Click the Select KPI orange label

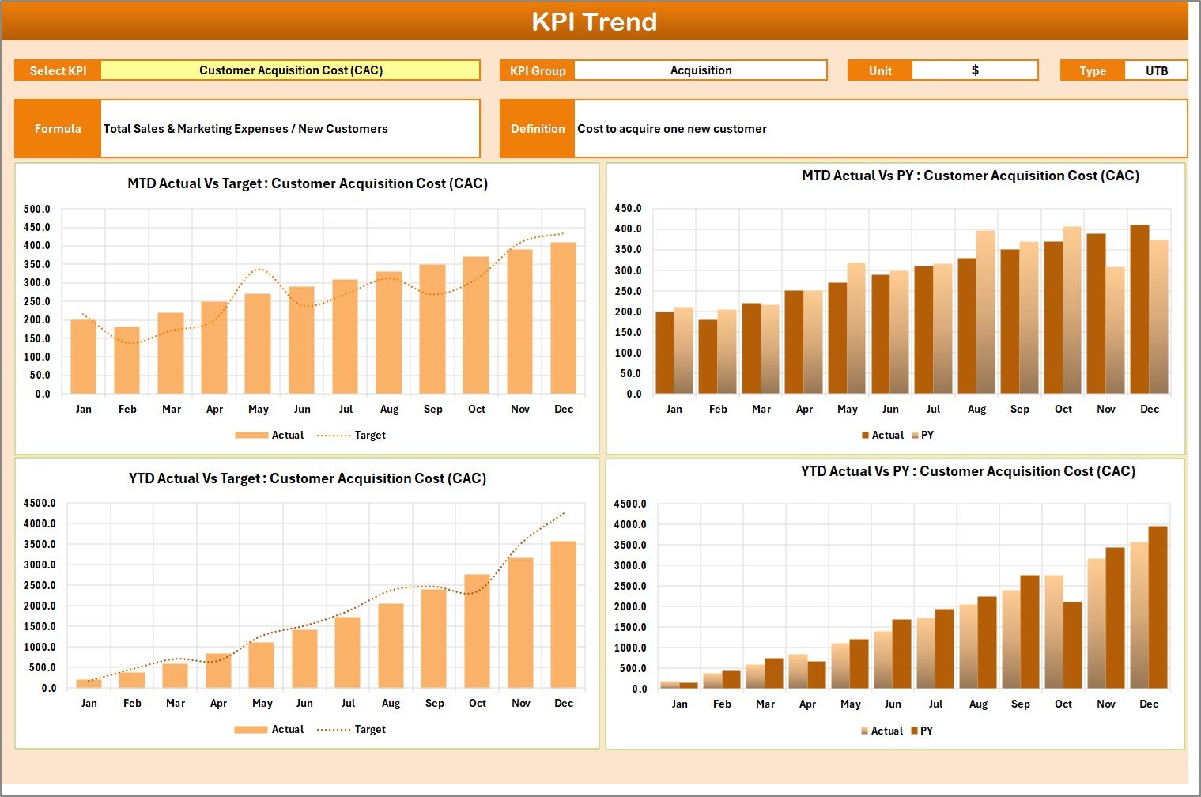(x=58, y=70)
